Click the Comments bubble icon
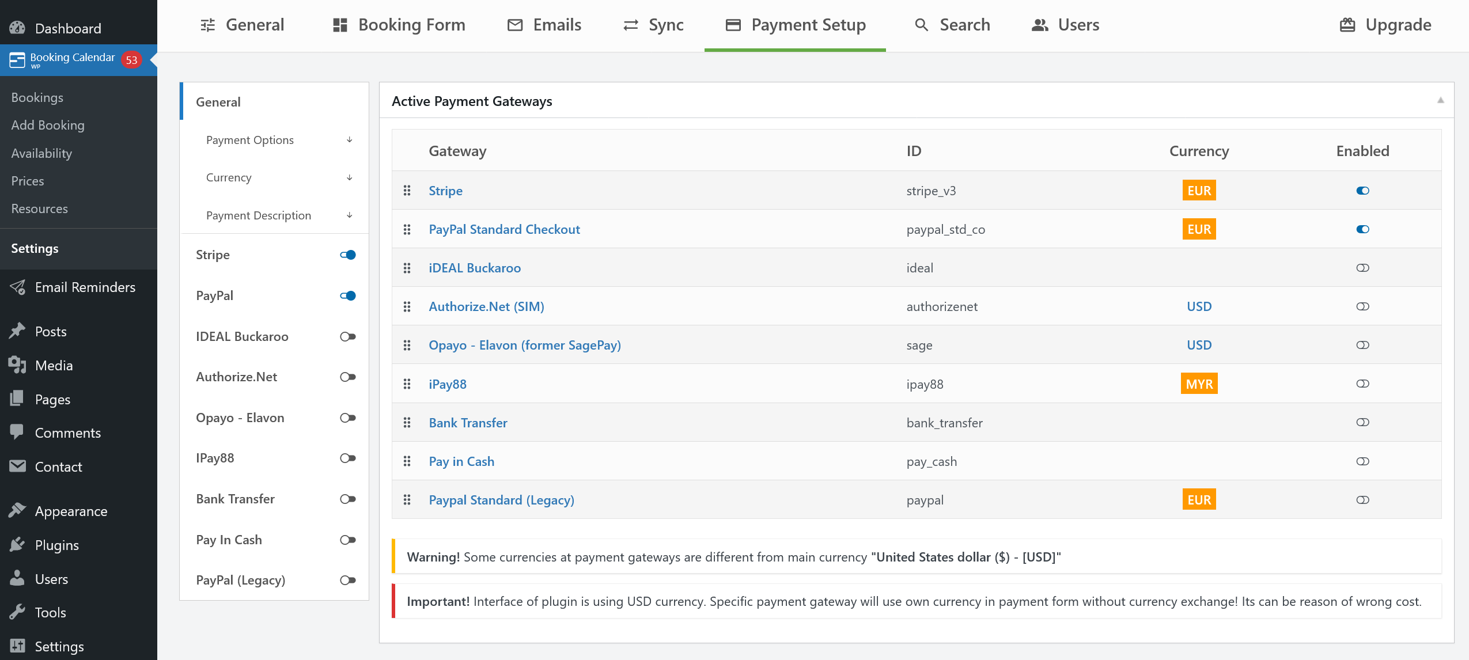Image resolution: width=1469 pixels, height=660 pixels. point(17,433)
